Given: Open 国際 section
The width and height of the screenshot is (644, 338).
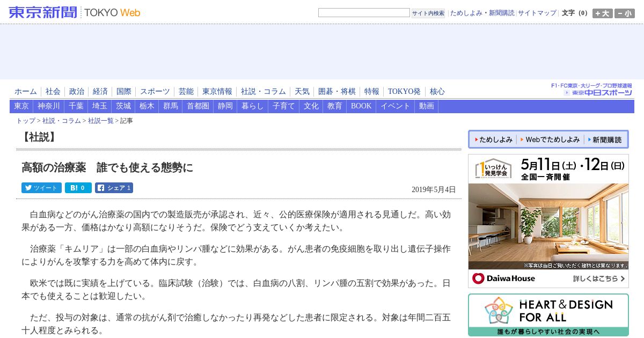Looking at the screenshot, I should tap(124, 92).
